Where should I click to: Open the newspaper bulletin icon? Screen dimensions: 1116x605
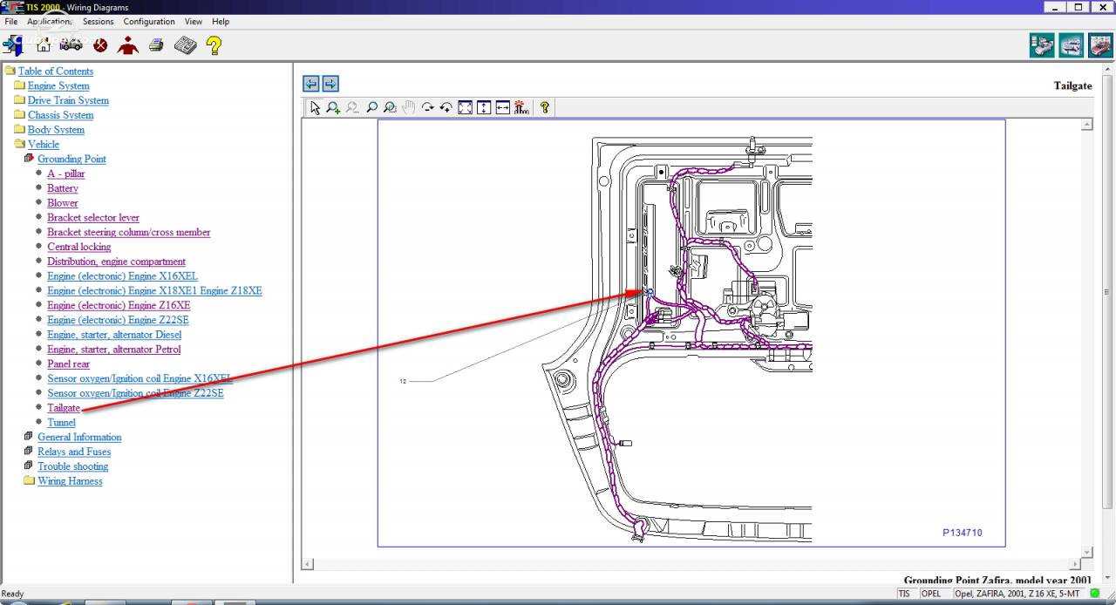(185, 44)
